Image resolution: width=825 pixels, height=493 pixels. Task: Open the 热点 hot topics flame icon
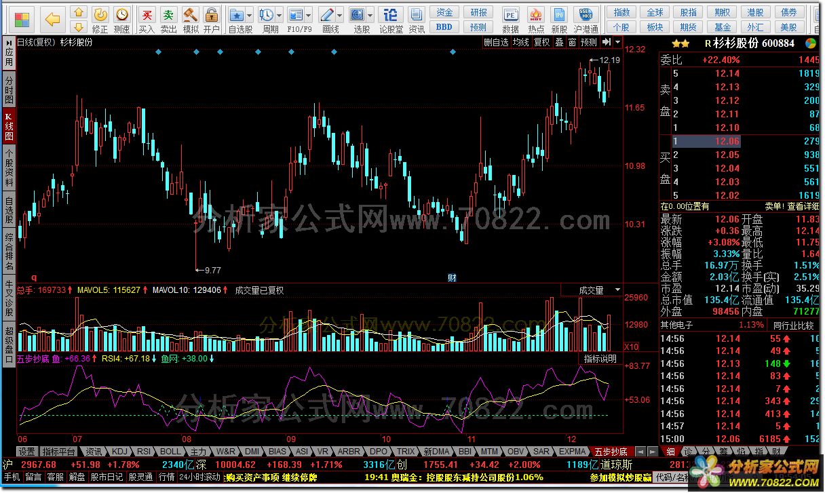536,20
